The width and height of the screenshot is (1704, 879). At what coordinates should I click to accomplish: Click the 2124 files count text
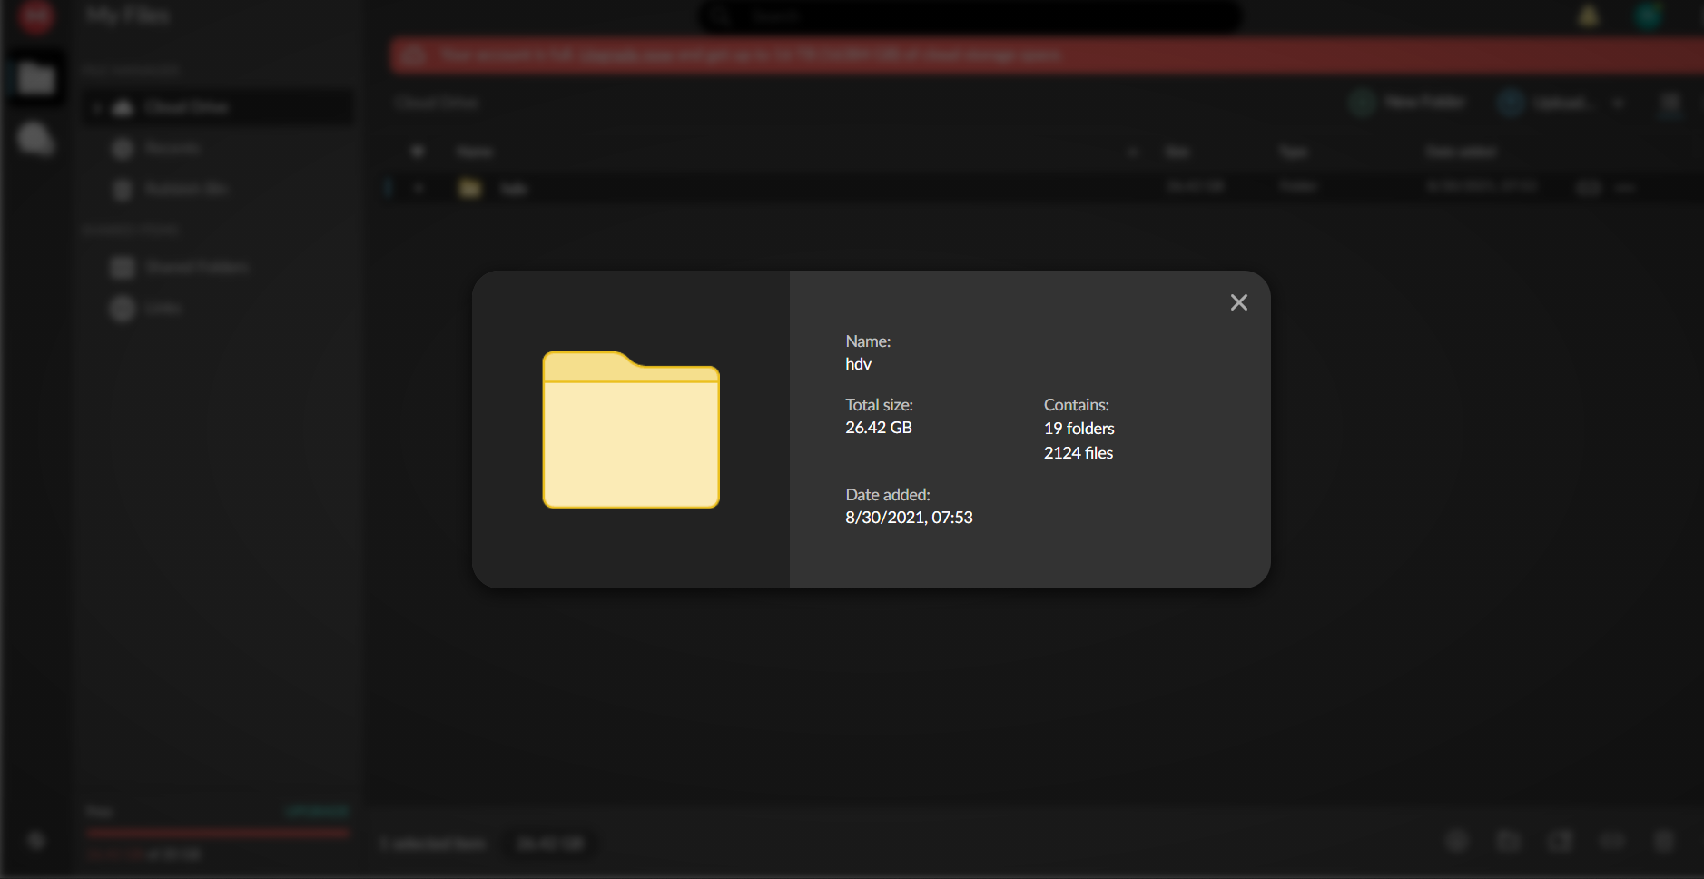point(1078,453)
